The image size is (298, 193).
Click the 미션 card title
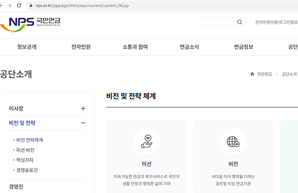point(146,164)
